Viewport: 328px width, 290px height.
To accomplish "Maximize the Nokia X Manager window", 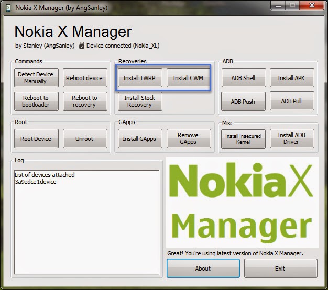I will pyautogui.click(x=292, y=5).
